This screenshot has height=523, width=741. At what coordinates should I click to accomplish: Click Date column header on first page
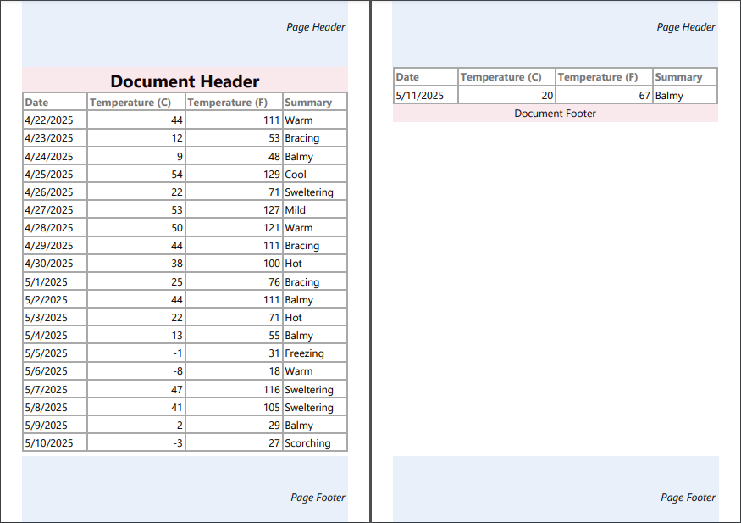[x=37, y=103]
